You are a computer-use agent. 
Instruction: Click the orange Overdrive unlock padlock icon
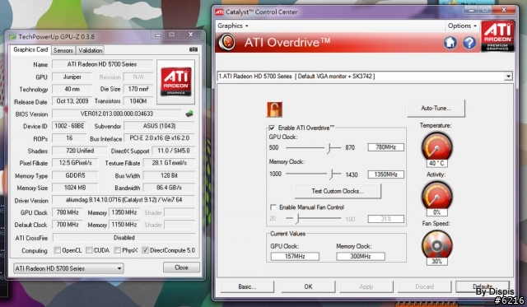(x=274, y=109)
